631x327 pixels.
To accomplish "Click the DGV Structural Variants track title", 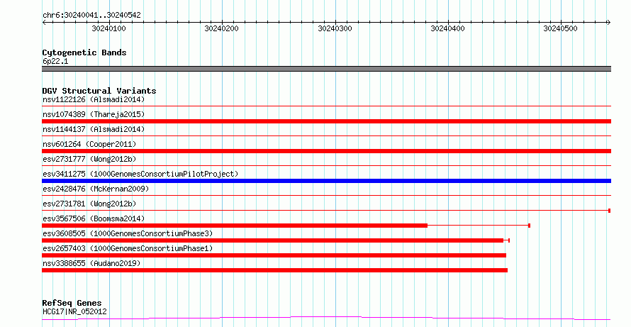I will tap(99, 91).
